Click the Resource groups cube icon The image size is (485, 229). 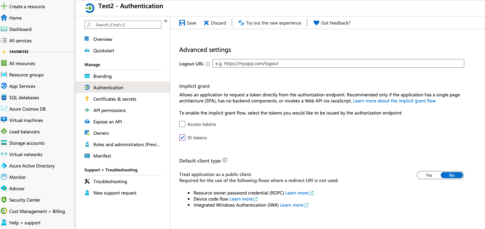pyautogui.click(x=4, y=75)
